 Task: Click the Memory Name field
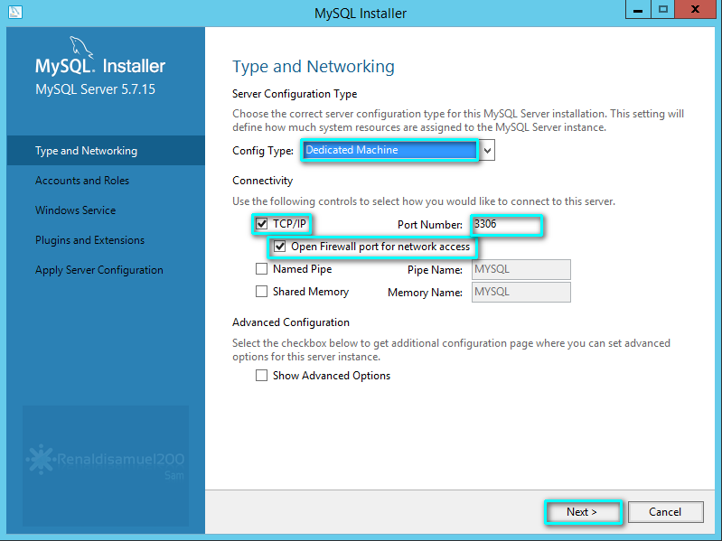pyautogui.click(x=521, y=292)
